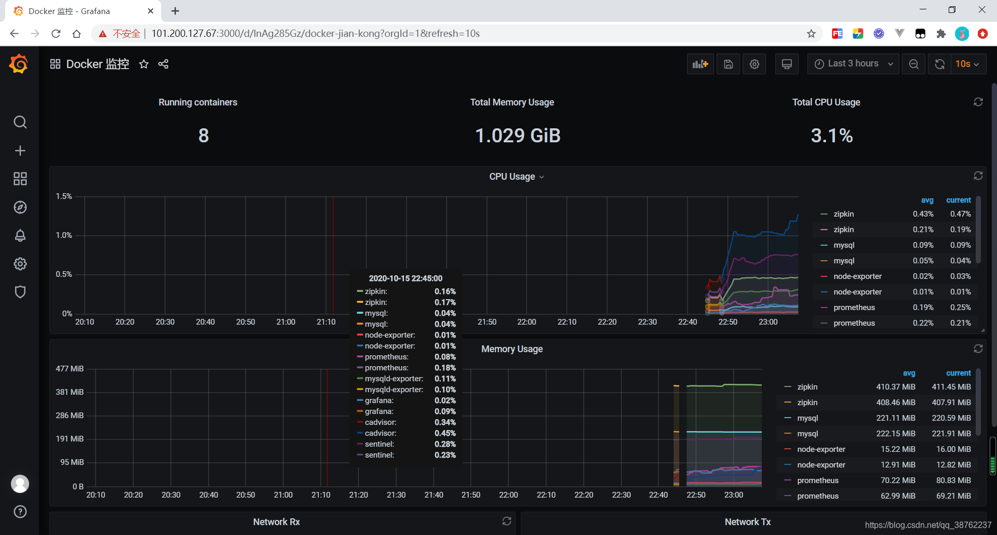
Task: Open browser extensions puzzle icon
Action: (941, 34)
